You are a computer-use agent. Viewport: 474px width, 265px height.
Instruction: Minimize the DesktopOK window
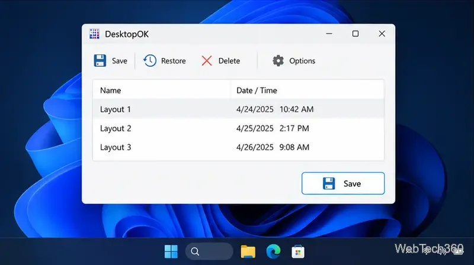(x=329, y=34)
